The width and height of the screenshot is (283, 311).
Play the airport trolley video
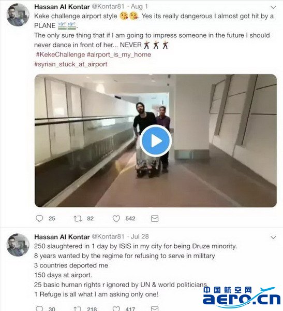point(156,141)
